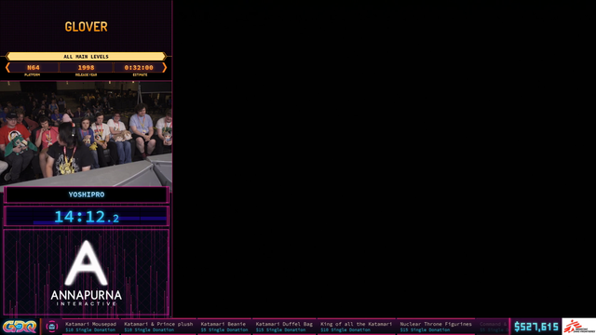The height and width of the screenshot is (335, 596).
Task: Click the Katamari Mousepad prize entry
Action: 90,327
